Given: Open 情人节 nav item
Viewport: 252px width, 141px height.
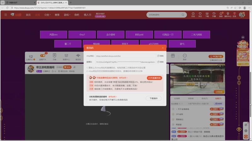Looking at the screenshot, I should [88, 15].
